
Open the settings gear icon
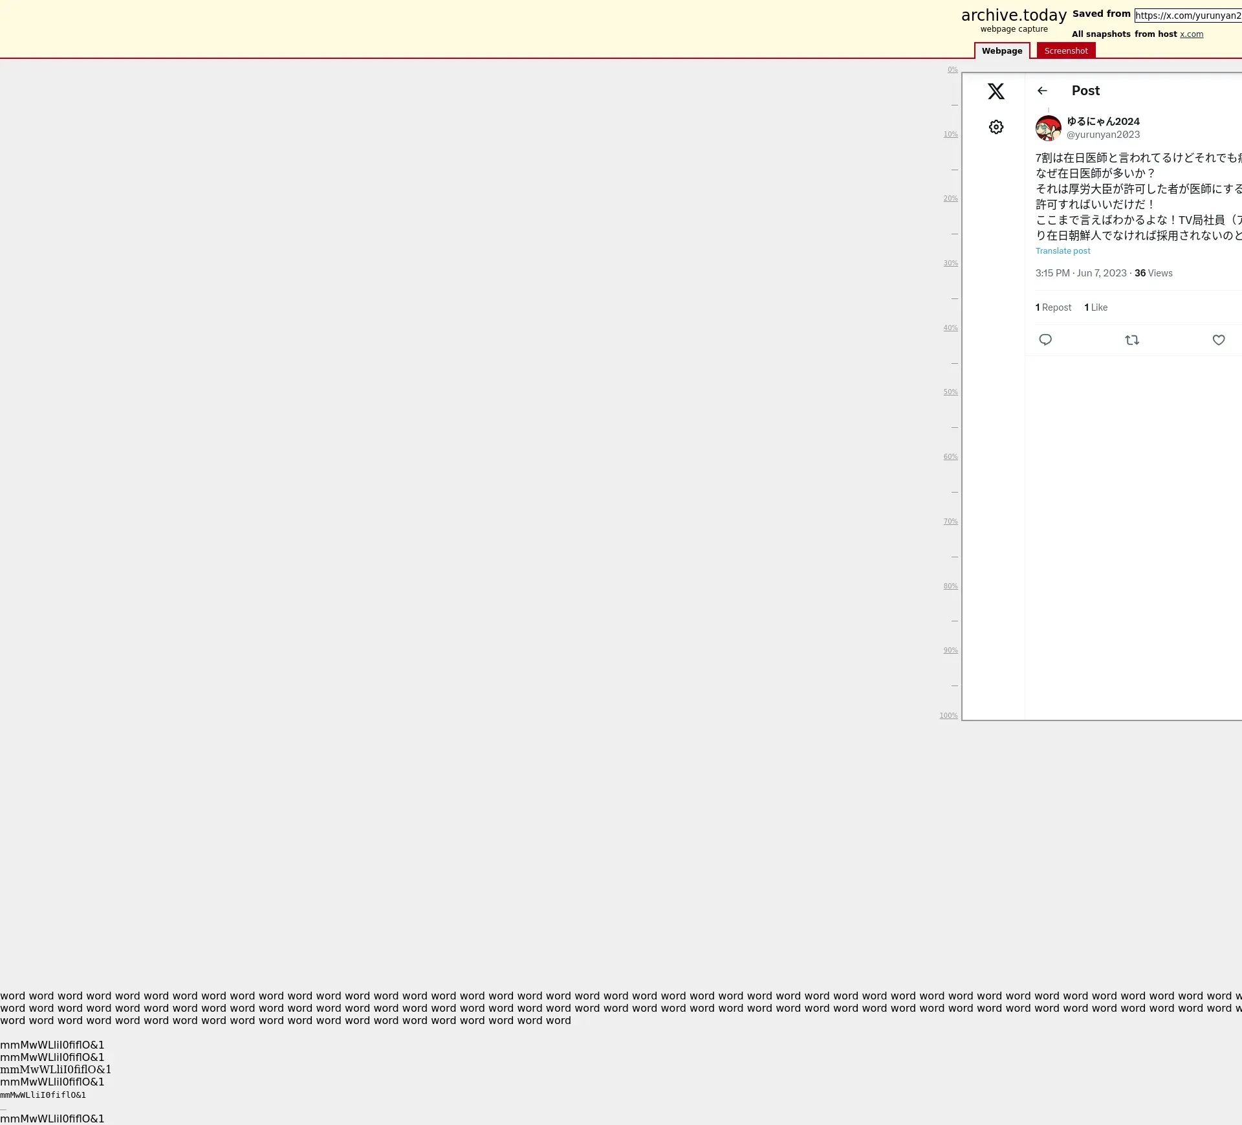click(x=996, y=127)
